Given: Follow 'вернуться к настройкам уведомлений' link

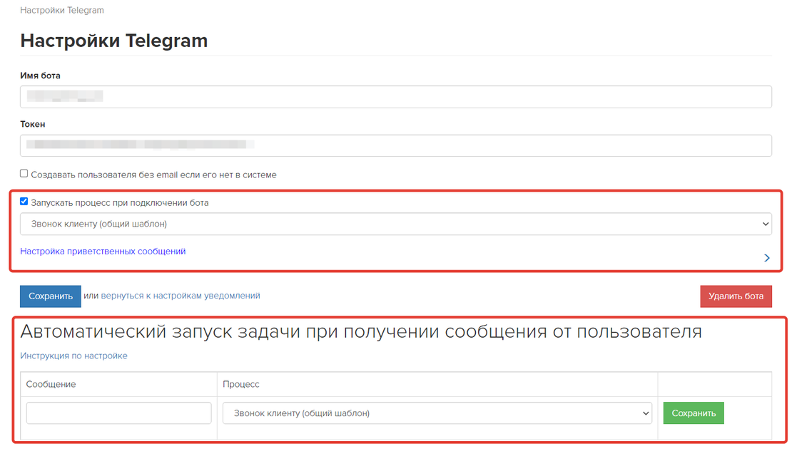Looking at the screenshot, I should pos(181,296).
